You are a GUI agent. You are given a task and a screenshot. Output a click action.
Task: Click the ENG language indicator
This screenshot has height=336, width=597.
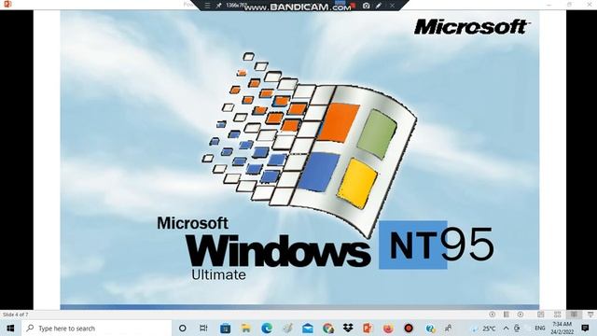pos(539,328)
